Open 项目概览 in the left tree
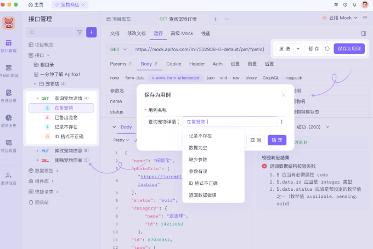Image resolution: width=373 pixels, height=249 pixels. click(x=41, y=45)
